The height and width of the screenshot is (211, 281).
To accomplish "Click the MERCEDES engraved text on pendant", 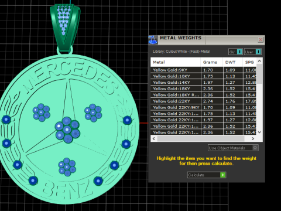I will [x=71, y=77].
